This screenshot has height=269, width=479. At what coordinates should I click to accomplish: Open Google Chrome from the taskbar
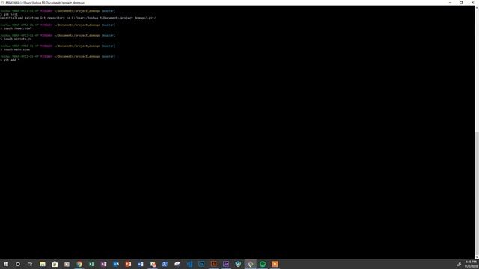coord(79,264)
